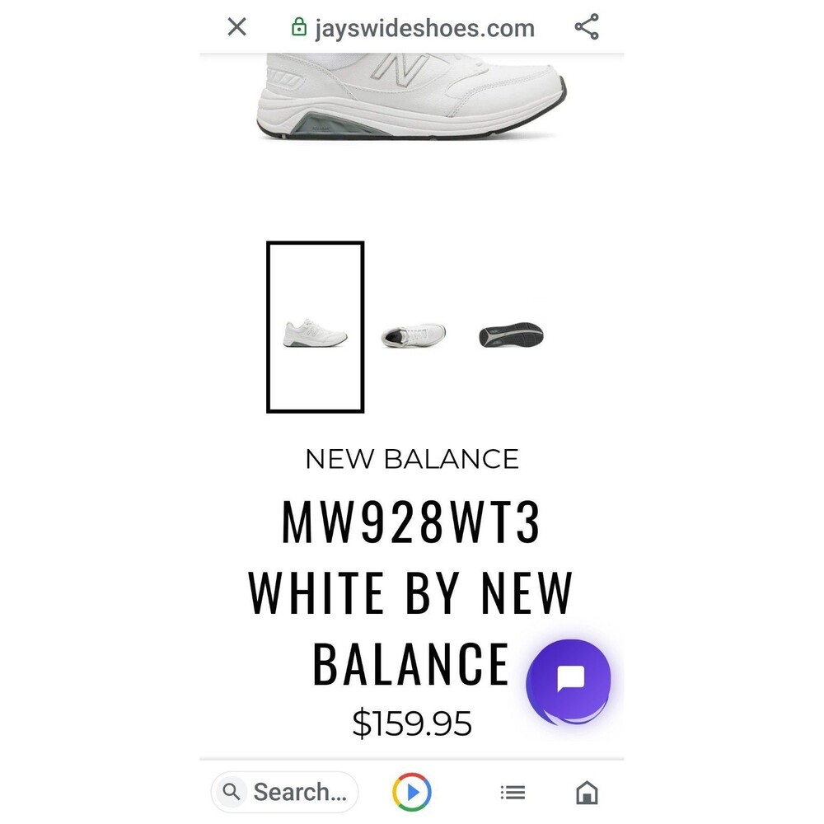Select the top-view shoe thumbnail
This screenshot has height=824, width=824.
(x=414, y=335)
